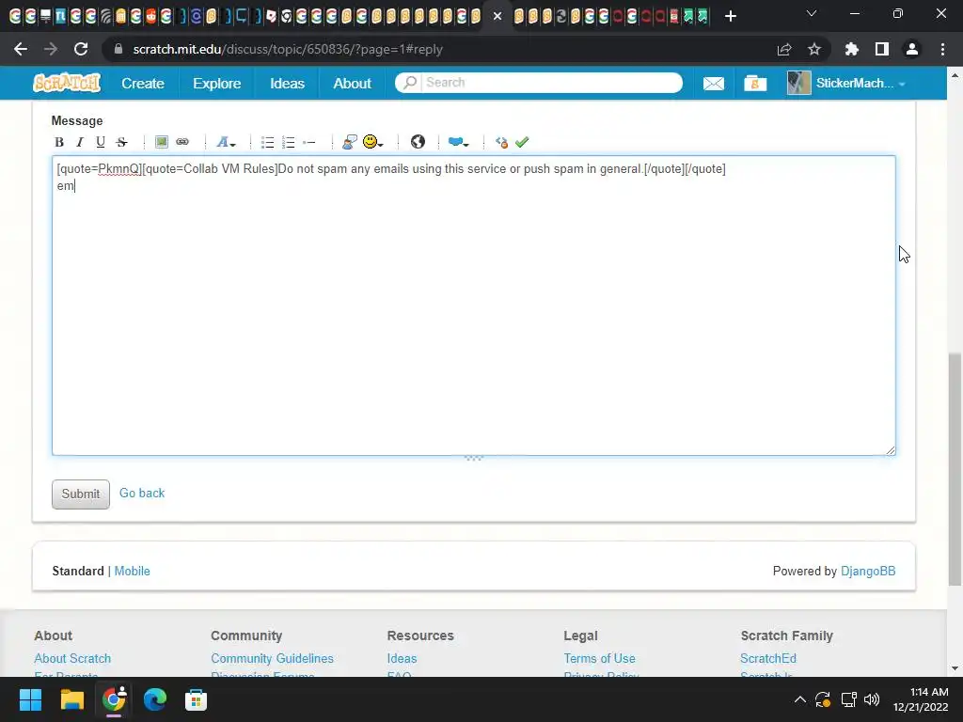This screenshot has height=722, width=963.
Task: Open the Terms of Use link
Action: click(599, 658)
